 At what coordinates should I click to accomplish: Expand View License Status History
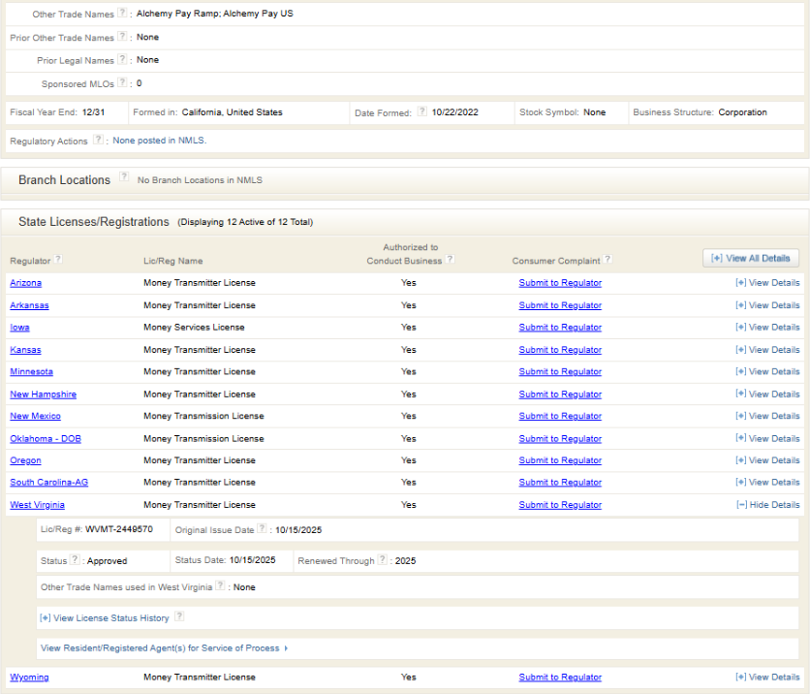coord(104,617)
